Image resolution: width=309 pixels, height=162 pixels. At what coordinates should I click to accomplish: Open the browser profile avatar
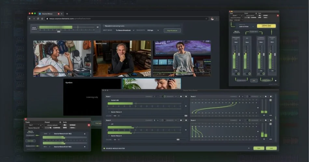[x=212, y=19]
